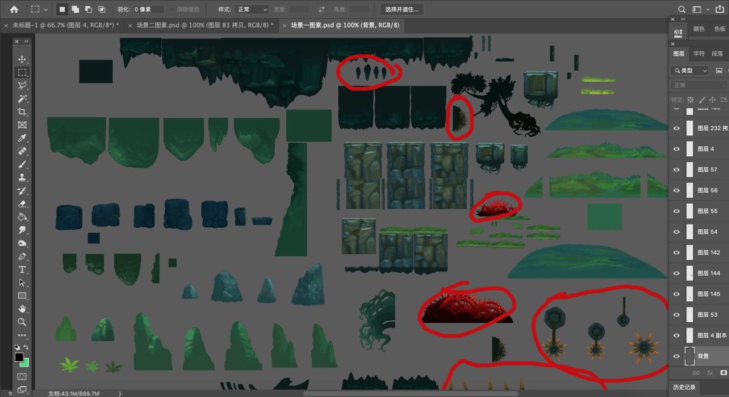Open the 样式 style dropdown
This screenshot has width=729, height=397.
tap(252, 9)
